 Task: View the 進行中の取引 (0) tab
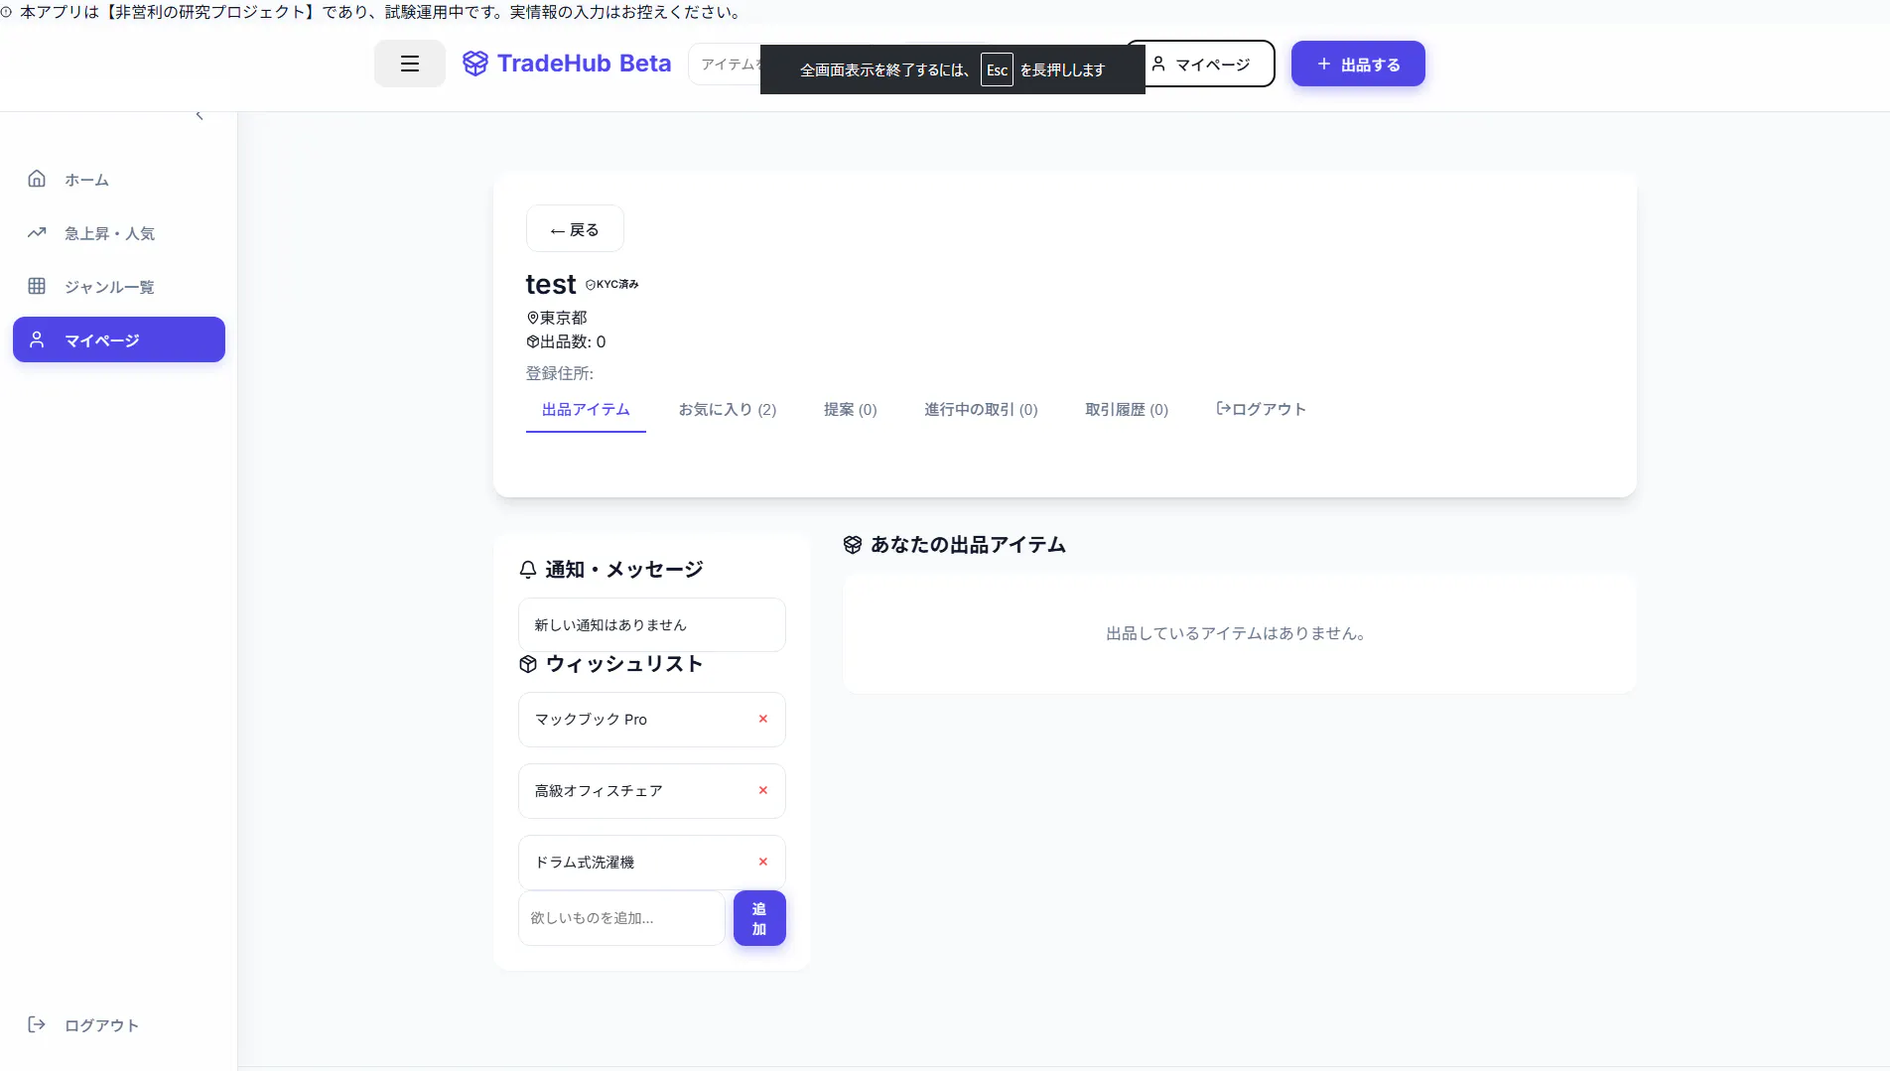pyautogui.click(x=981, y=409)
